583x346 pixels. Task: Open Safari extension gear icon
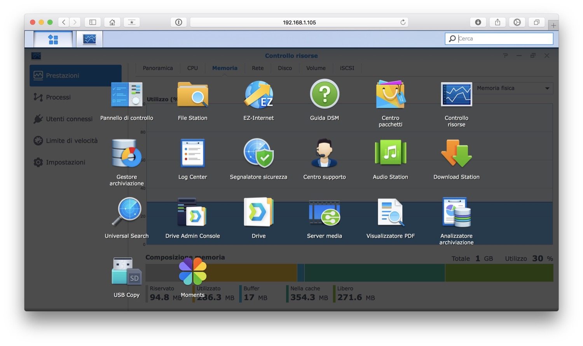coord(517,22)
